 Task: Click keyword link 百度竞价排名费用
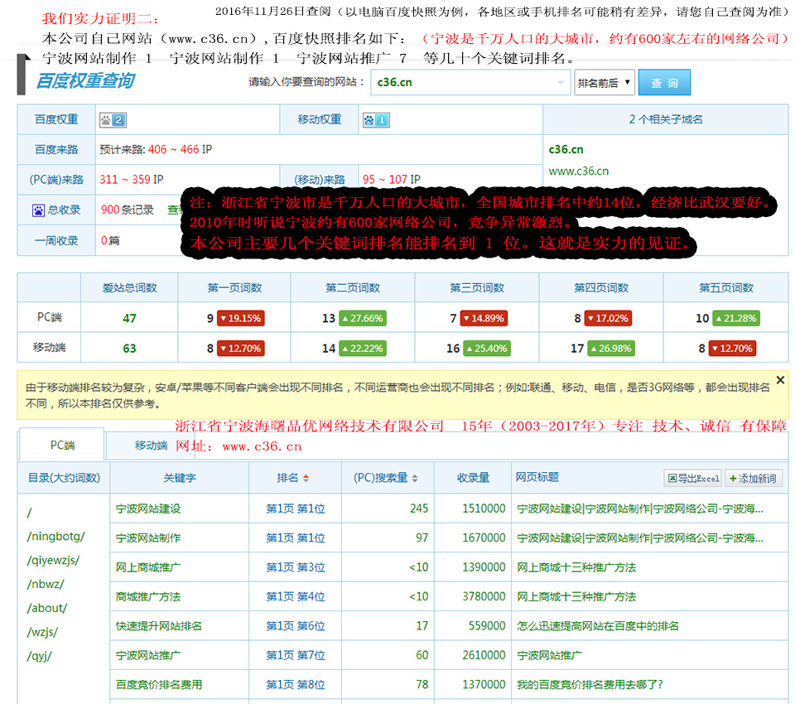pyautogui.click(x=158, y=685)
